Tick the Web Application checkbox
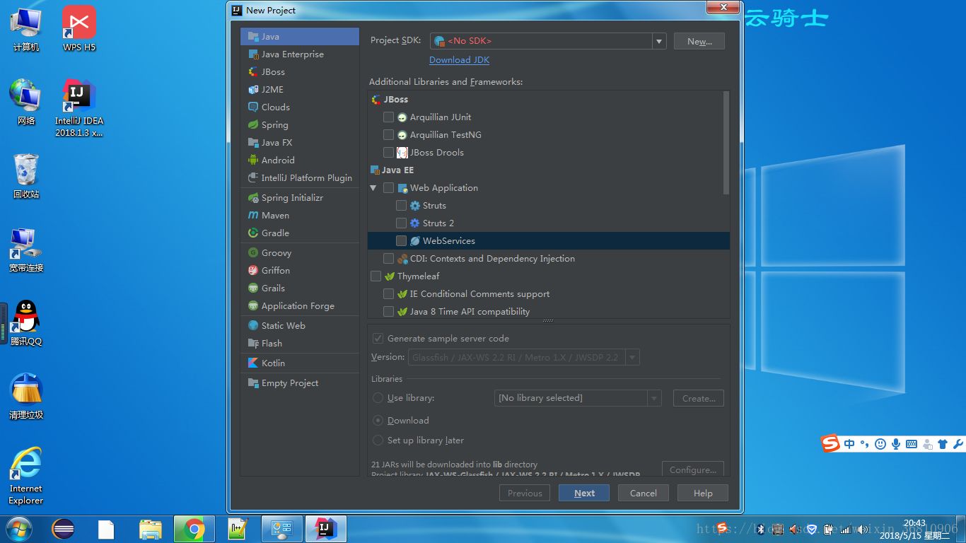966x543 pixels. [x=388, y=188]
